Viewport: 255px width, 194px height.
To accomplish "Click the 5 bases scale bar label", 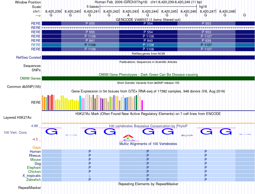I will coord(93,7).
